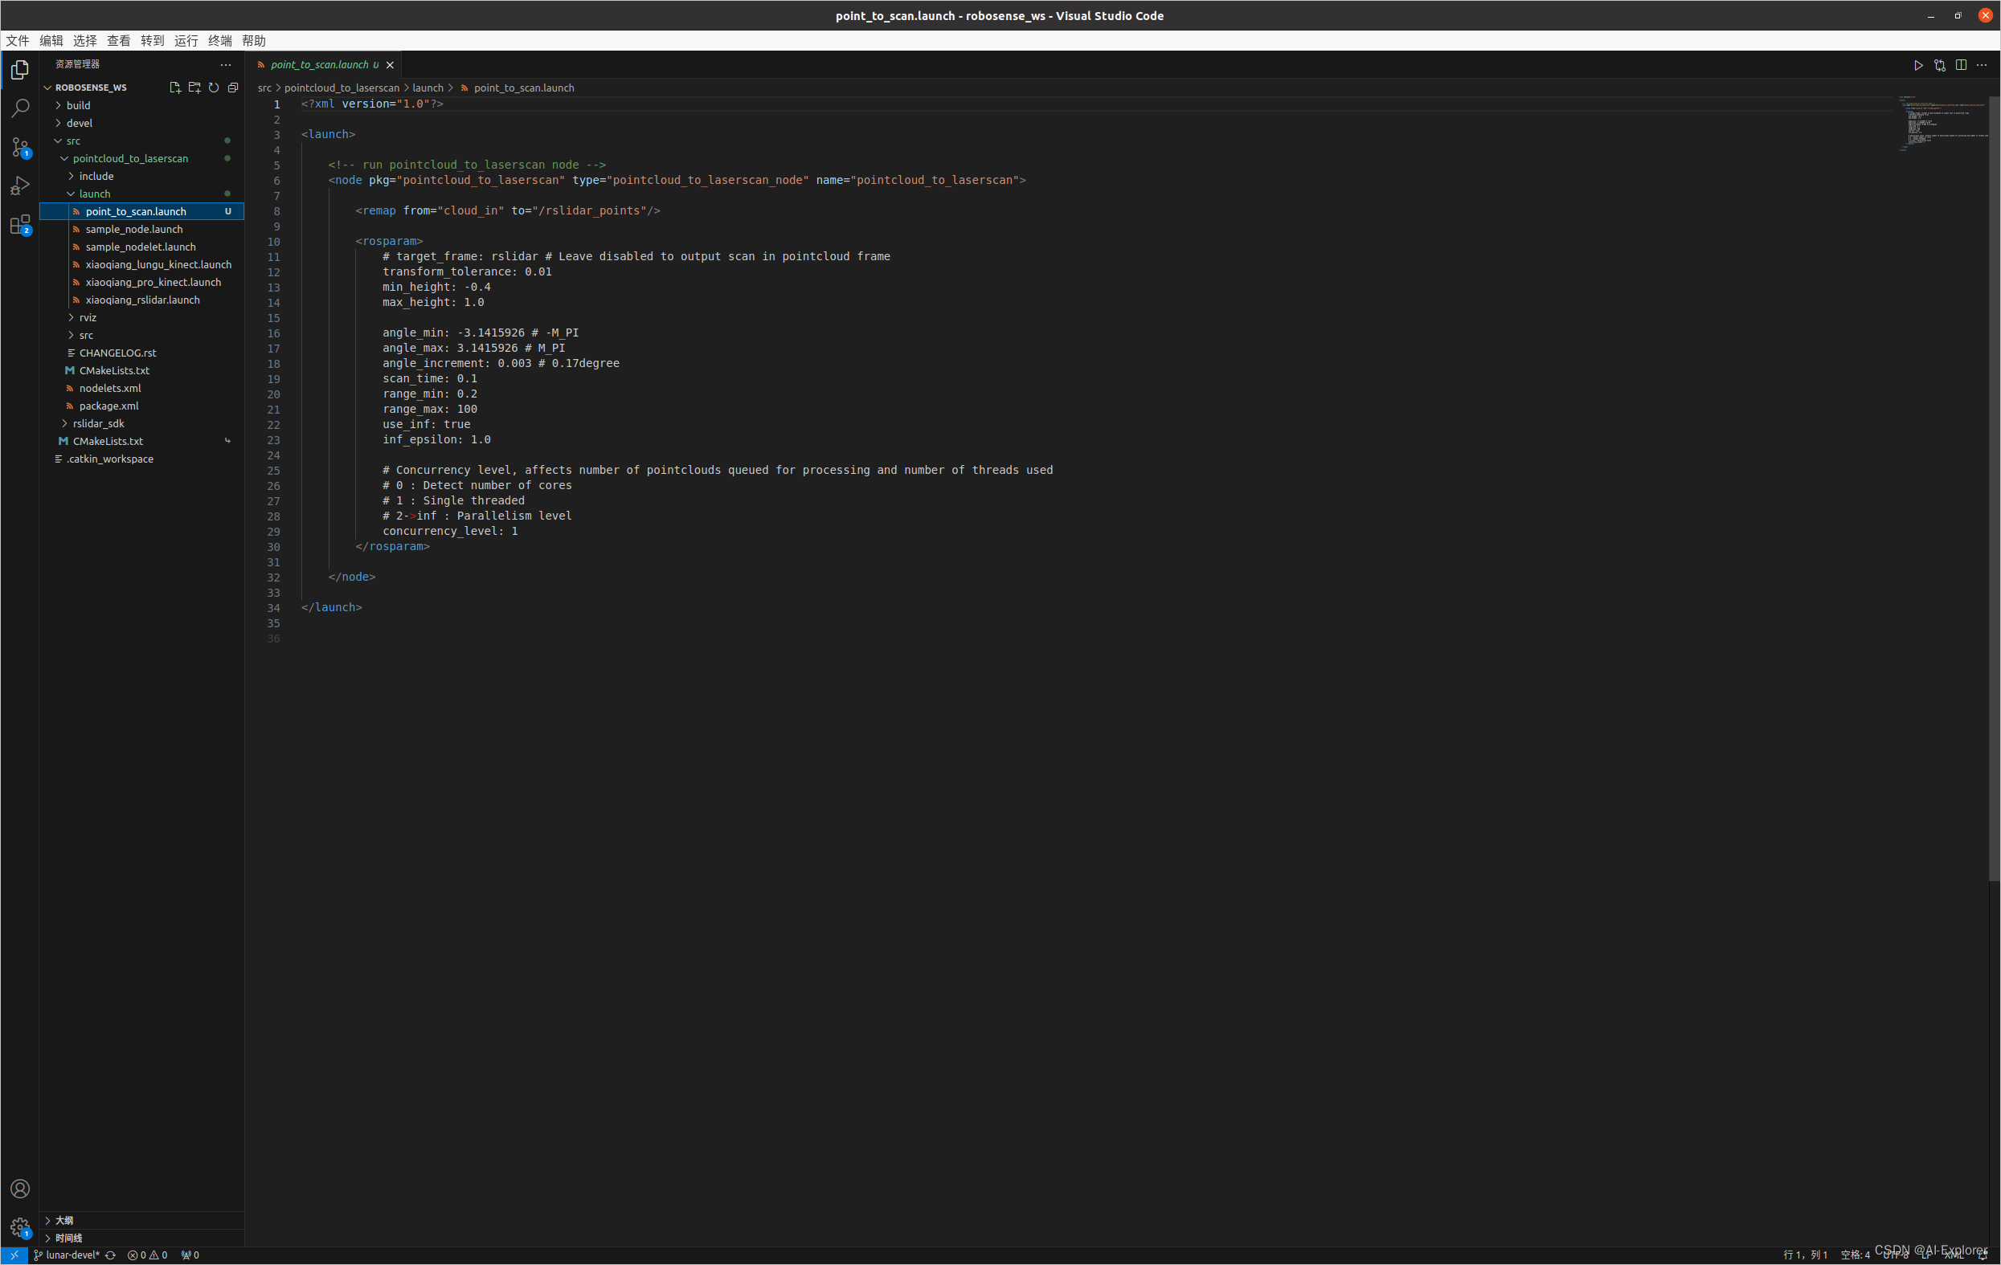Open the 文件 menu

pos(18,41)
